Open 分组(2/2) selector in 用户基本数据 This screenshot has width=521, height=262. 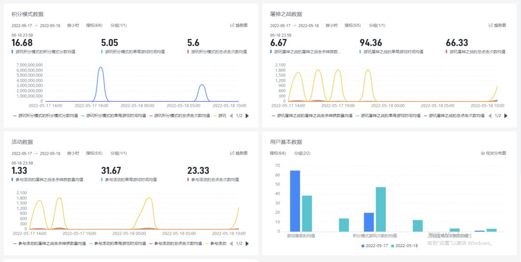coord(302,153)
